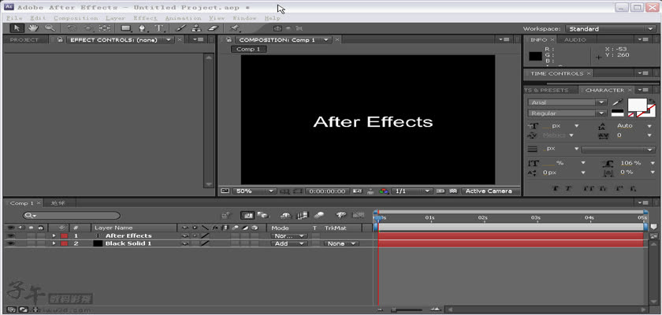This screenshot has height=315, width=662.
Task: Open Comp Mini-Flowchart icon in timeline
Action: pos(226,216)
